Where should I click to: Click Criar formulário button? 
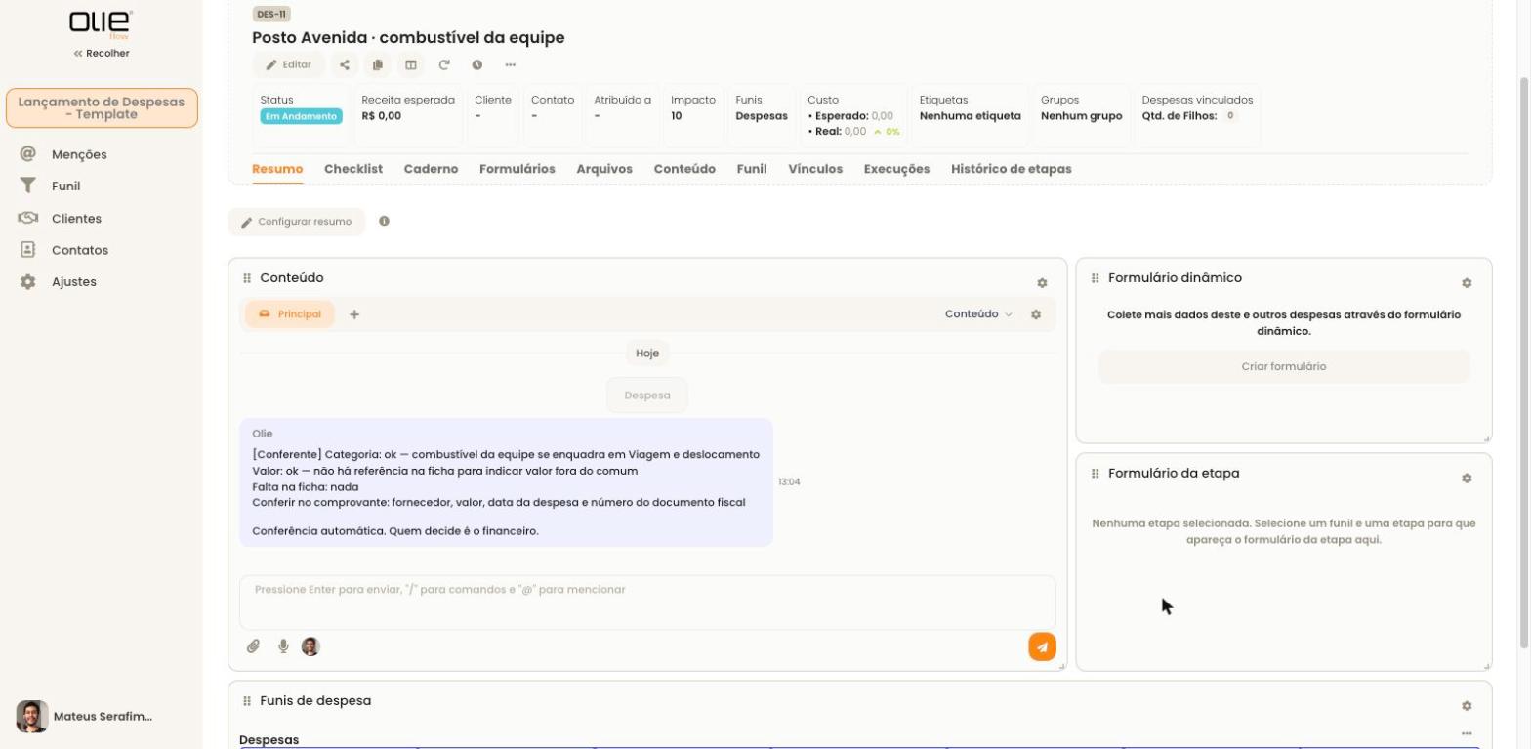point(1284,366)
